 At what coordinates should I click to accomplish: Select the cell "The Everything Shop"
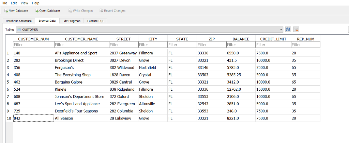pos(81,75)
